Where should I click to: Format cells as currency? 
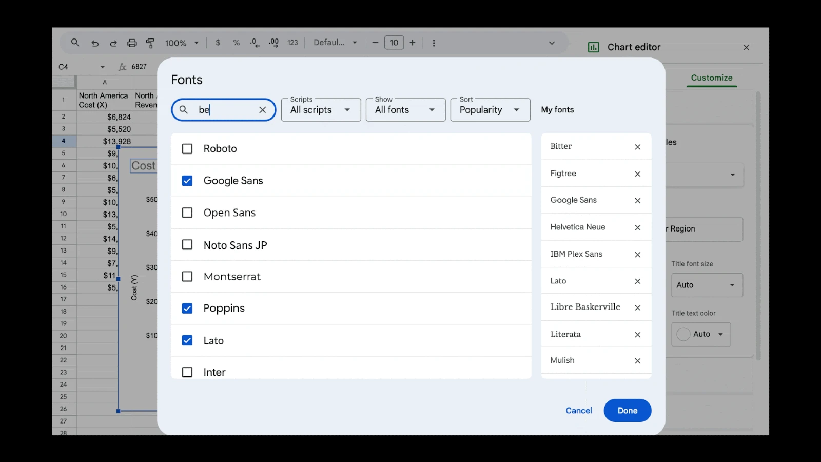tap(218, 43)
